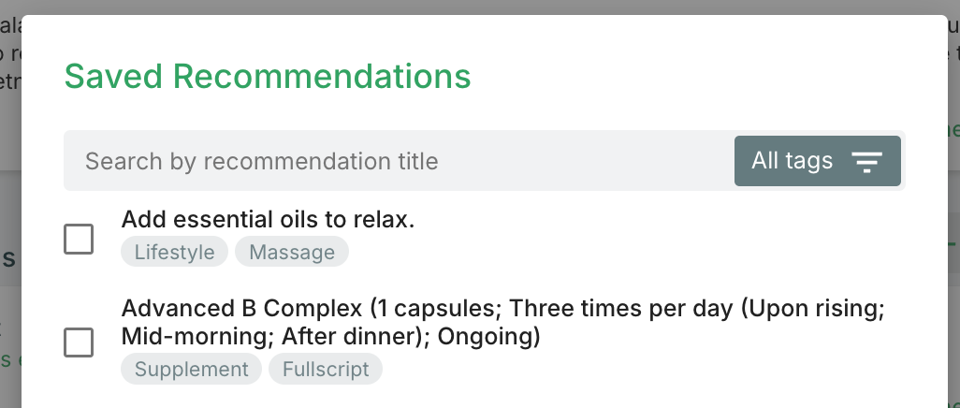Screen dimensions: 960x408
Task: Click 'Mid-morning; After dinner); Ongoing' text line
Action: [331, 336]
